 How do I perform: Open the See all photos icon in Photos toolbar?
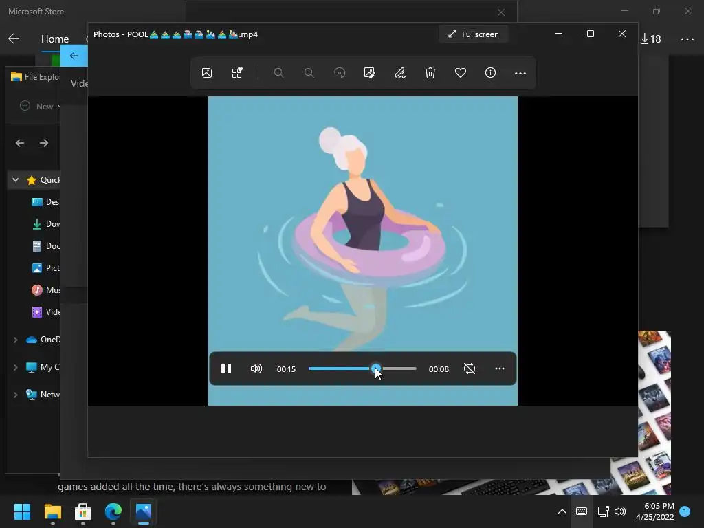pos(206,73)
